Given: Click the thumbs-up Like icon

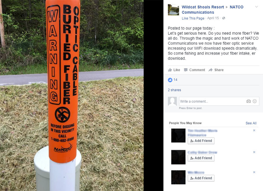Looking at the screenshot, I should [170, 70].
